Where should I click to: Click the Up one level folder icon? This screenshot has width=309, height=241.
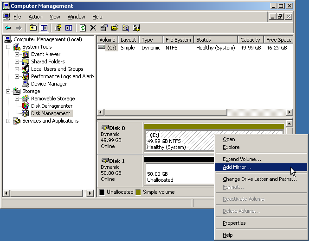[x=33, y=28]
